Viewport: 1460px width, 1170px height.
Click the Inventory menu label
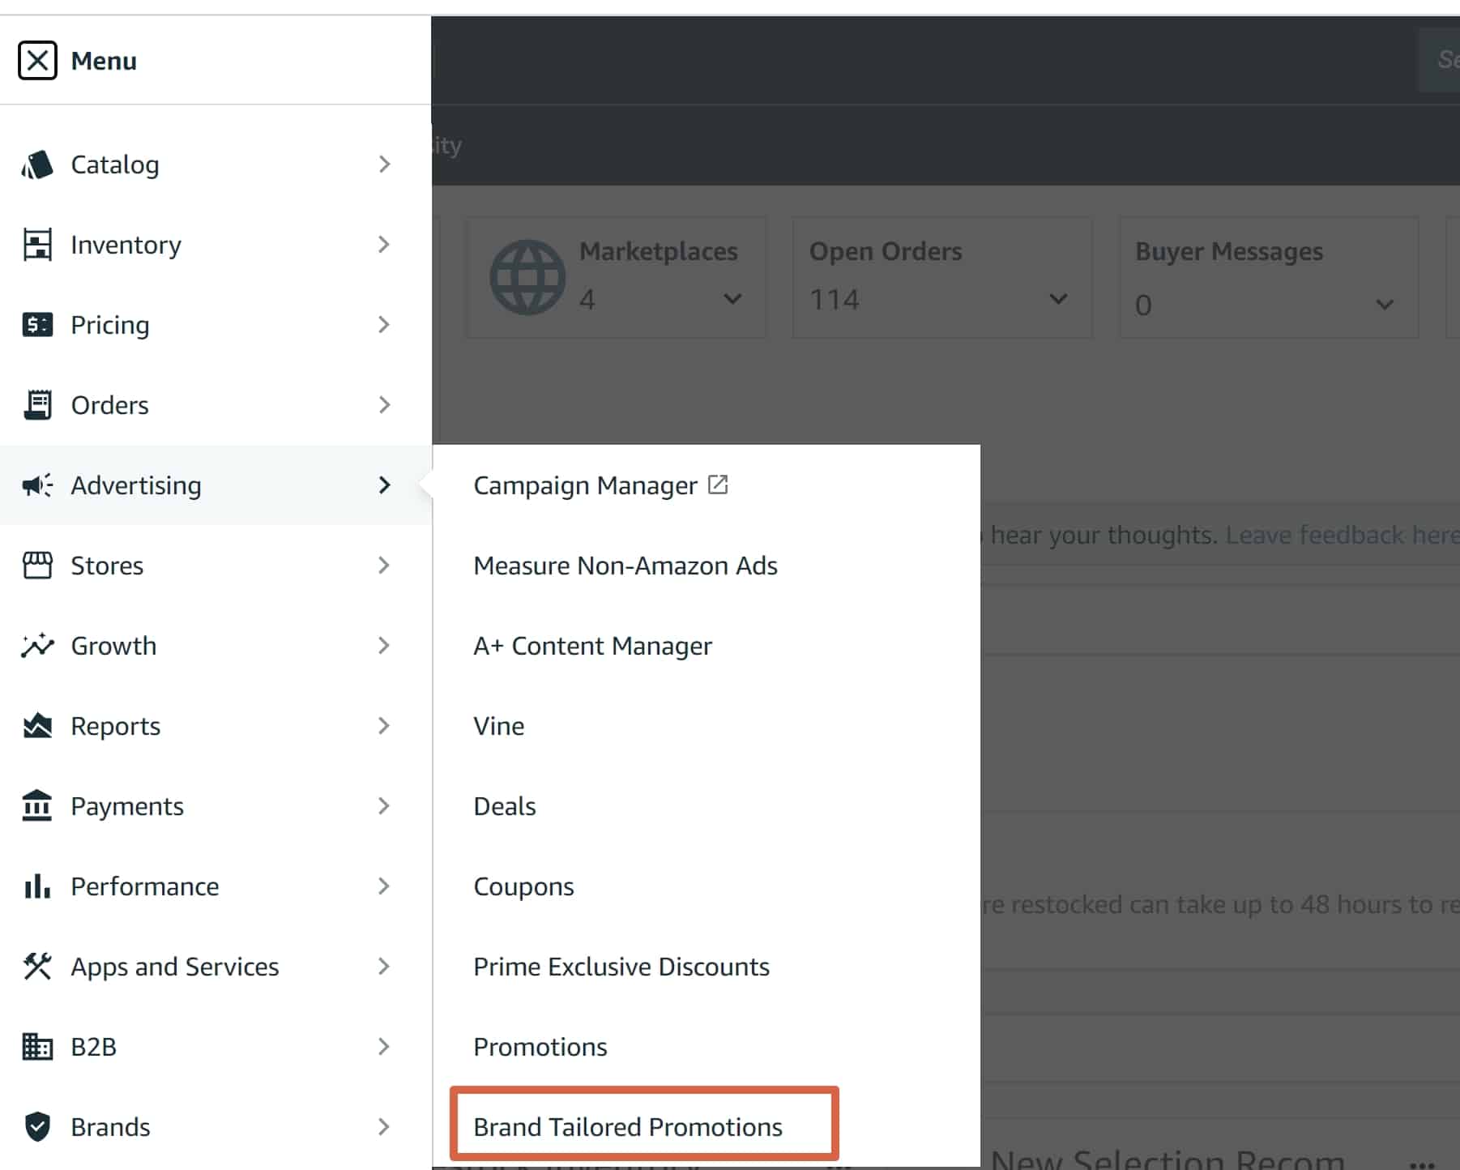point(126,245)
